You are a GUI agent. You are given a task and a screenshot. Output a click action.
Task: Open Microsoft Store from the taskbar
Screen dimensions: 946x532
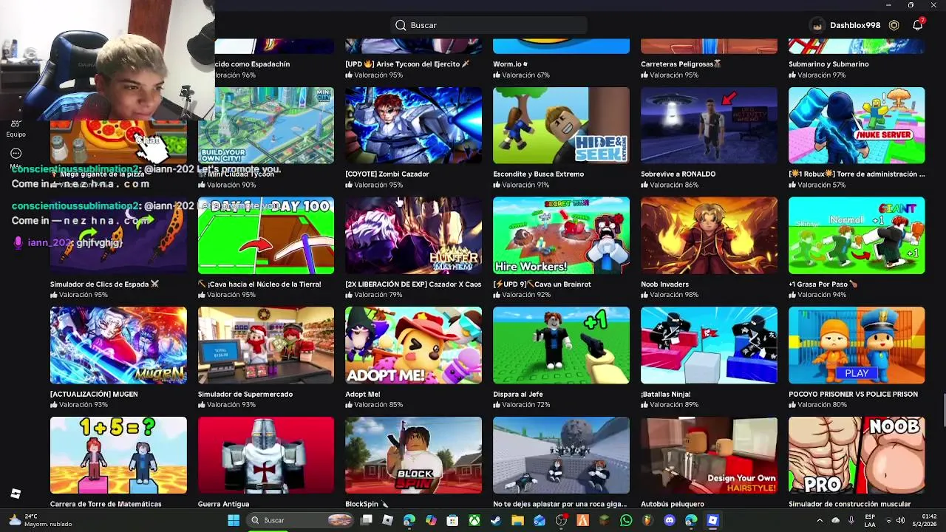click(452, 520)
